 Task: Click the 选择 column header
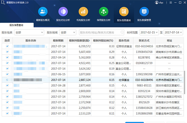[7, 41]
